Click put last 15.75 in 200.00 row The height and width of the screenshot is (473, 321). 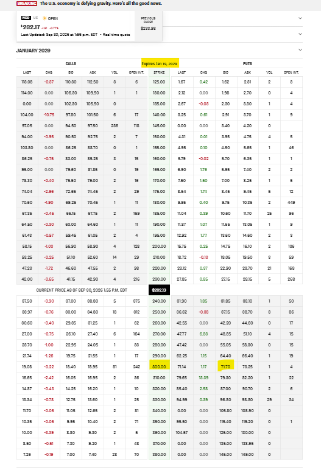182,246
